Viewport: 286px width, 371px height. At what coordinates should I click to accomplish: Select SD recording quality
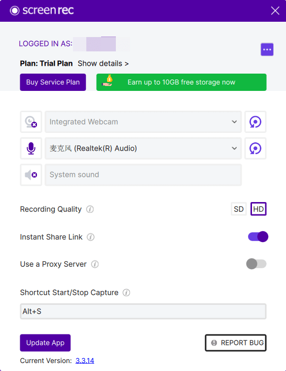tap(239, 209)
